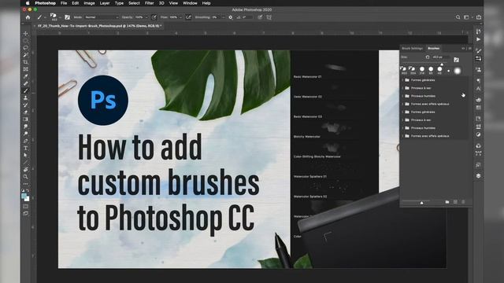Select the Healing Brush tool
The height and width of the screenshot is (283, 504).
coord(25,83)
